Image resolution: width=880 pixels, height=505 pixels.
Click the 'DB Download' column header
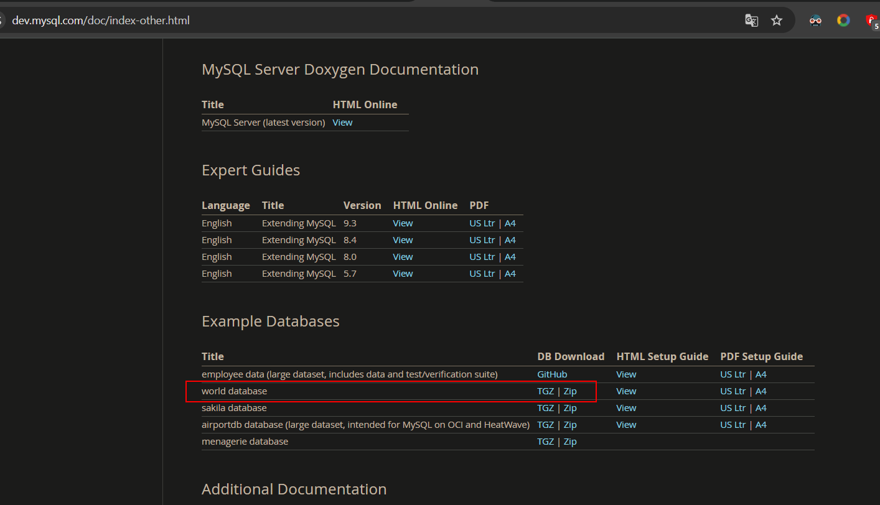(571, 356)
